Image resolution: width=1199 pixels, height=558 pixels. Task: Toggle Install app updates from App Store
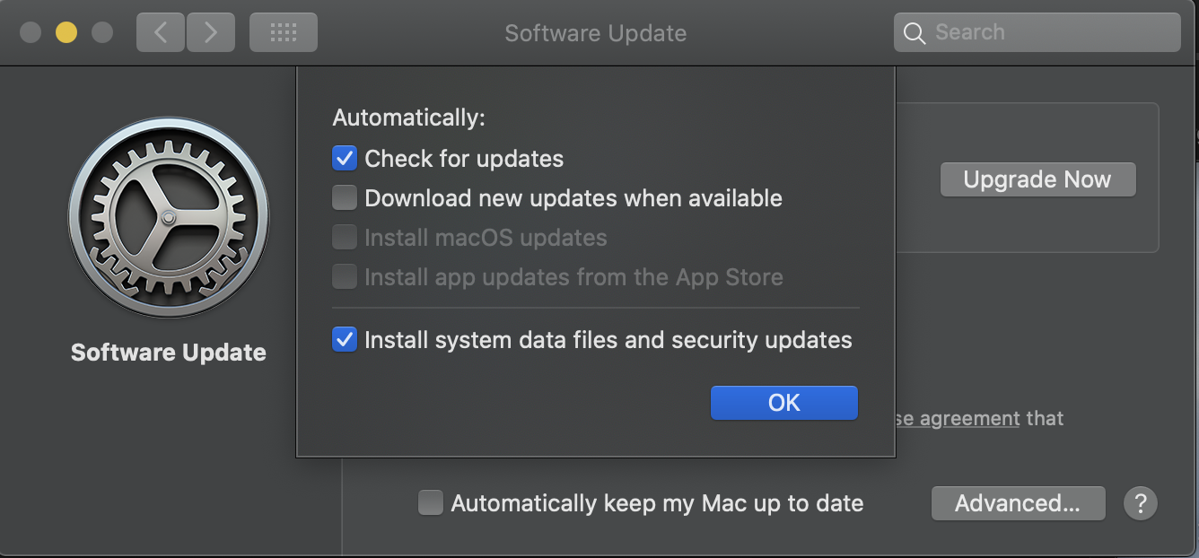(x=345, y=277)
